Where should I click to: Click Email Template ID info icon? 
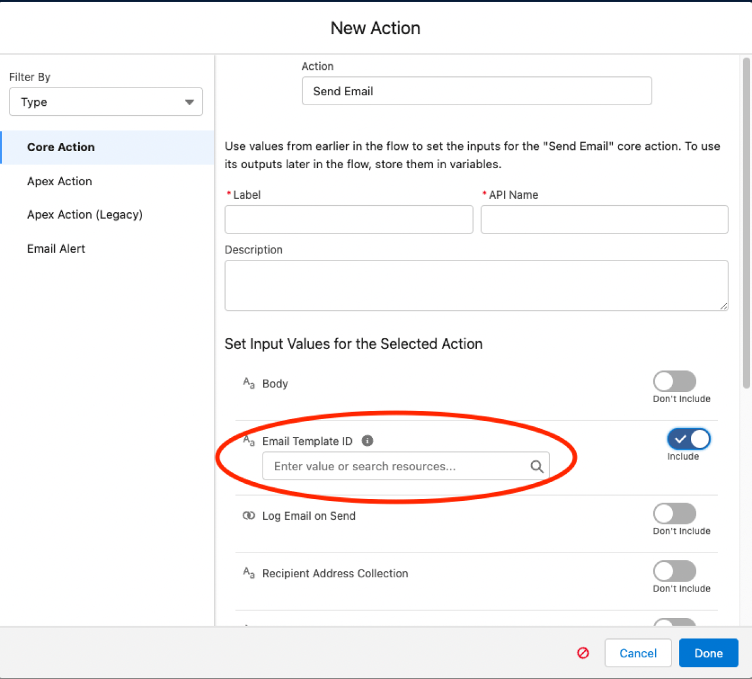click(x=367, y=441)
